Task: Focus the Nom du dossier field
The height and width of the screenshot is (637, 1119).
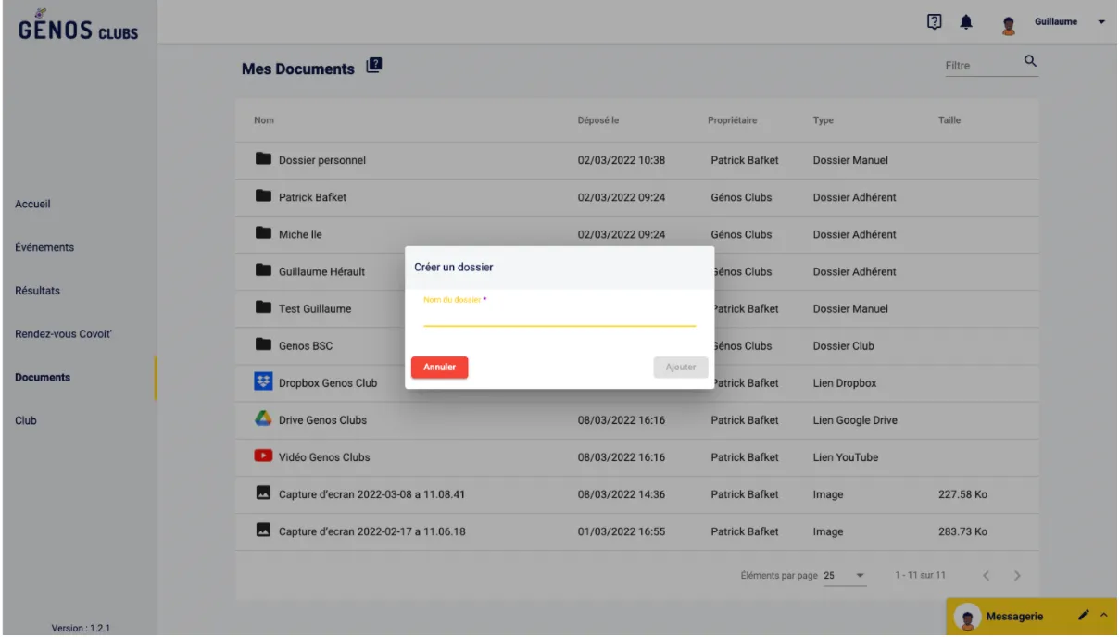Action: 559,315
